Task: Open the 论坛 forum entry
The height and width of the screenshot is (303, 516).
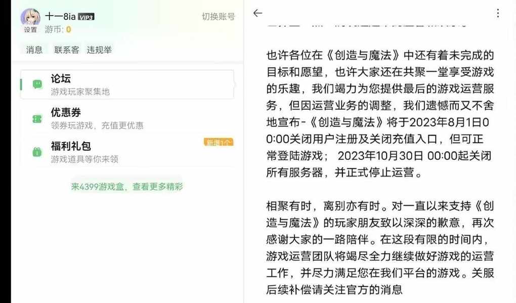Action: tap(127, 84)
